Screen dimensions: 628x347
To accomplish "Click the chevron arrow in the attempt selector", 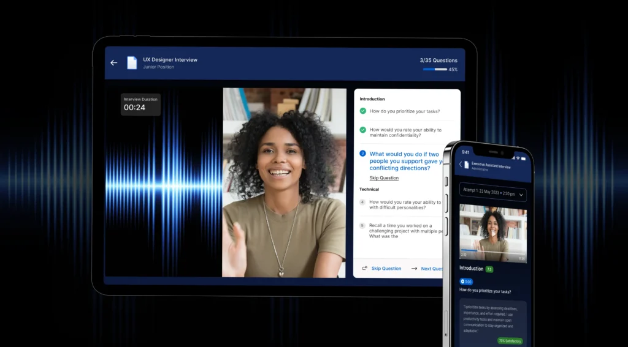I will tap(521, 195).
